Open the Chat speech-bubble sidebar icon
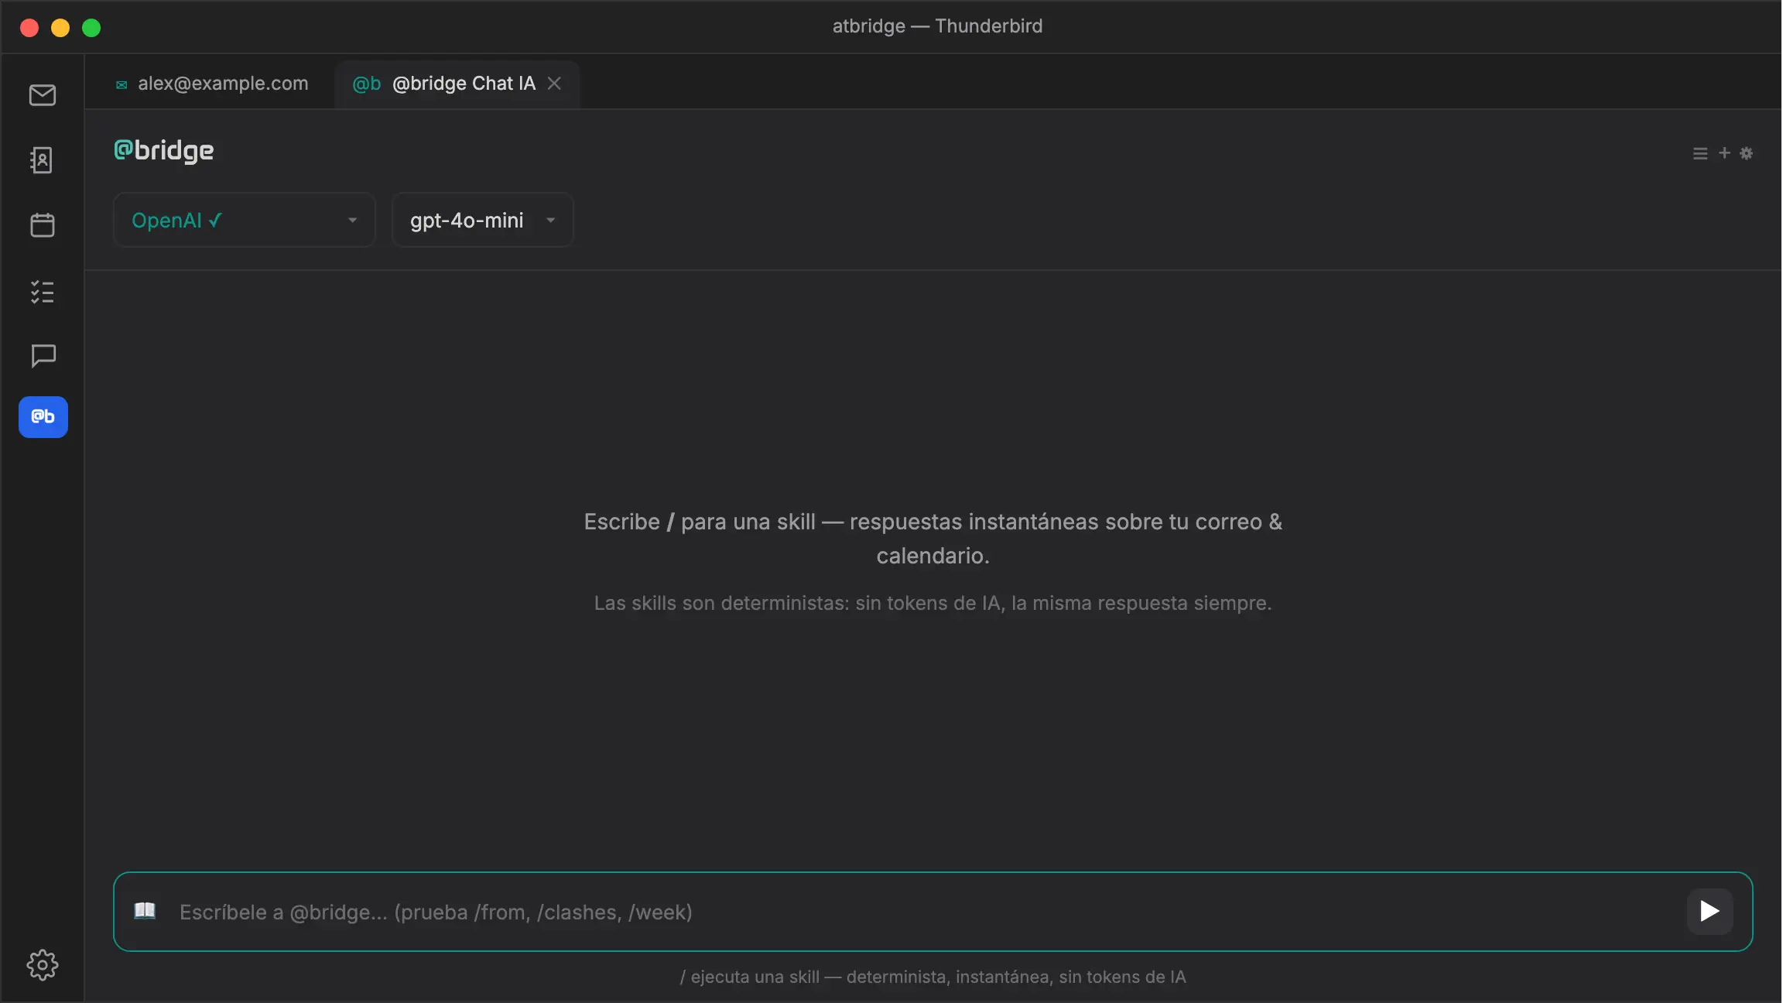 [43, 356]
